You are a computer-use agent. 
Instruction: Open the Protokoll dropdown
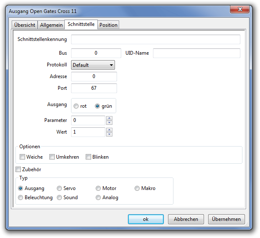(x=93, y=65)
